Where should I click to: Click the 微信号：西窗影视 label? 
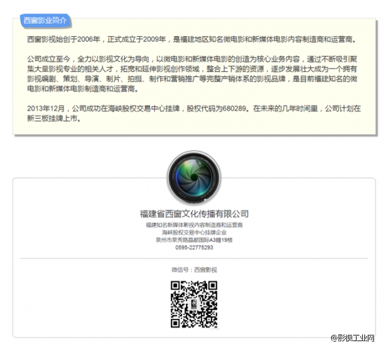(194, 269)
